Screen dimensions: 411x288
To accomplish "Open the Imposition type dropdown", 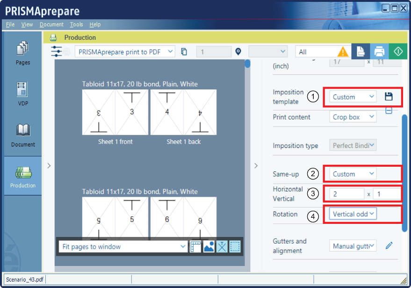I will pos(353,145).
